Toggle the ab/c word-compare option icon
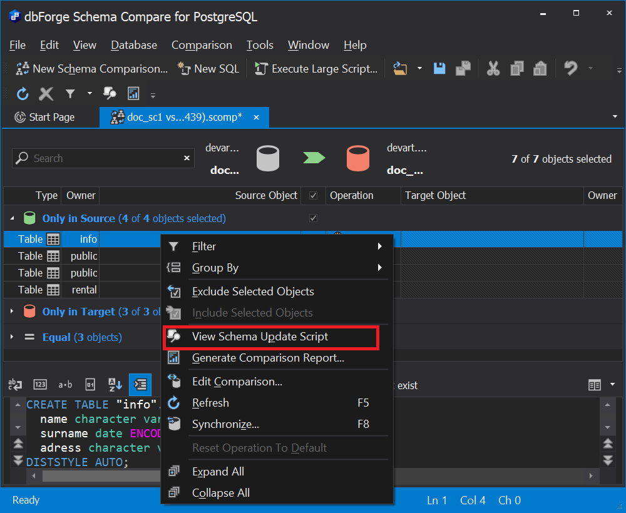The height and width of the screenshot is (513, 626). pos(15,385)
